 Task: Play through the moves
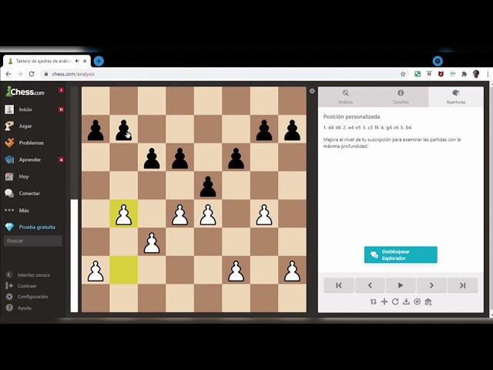pos(401,285)
